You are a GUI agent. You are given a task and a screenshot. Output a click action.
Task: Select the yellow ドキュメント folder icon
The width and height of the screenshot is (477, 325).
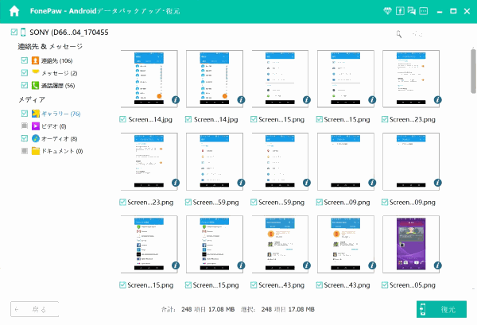[36, 151]
